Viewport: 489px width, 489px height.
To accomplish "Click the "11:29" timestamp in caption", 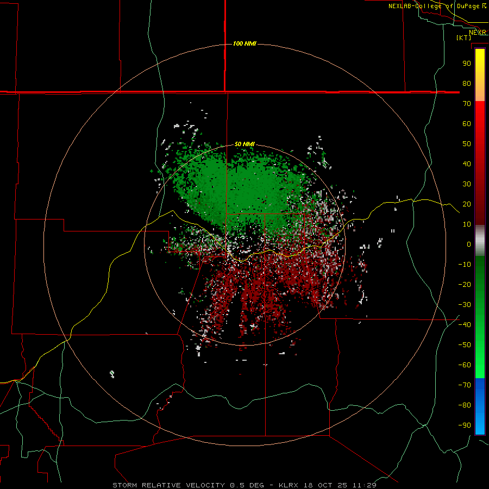I will point(365,485).
